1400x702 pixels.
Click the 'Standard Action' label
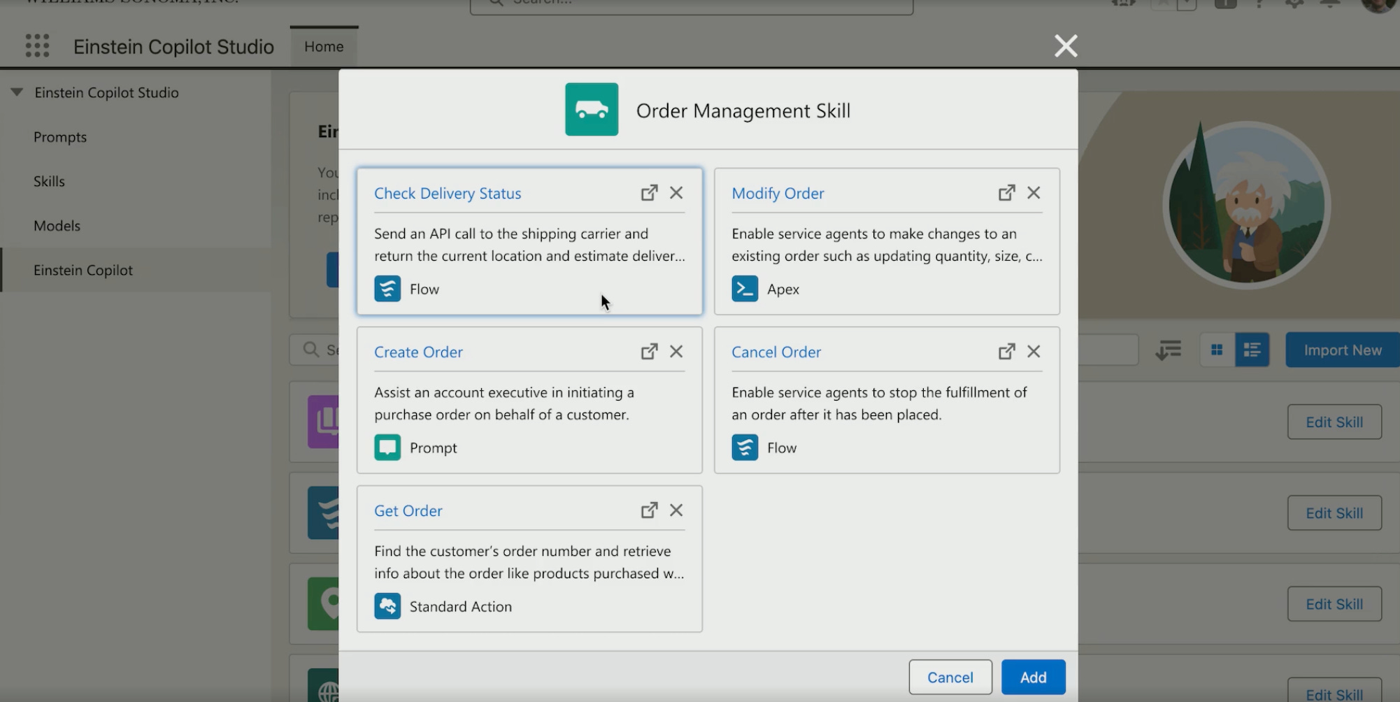click(x=461, y=606)
